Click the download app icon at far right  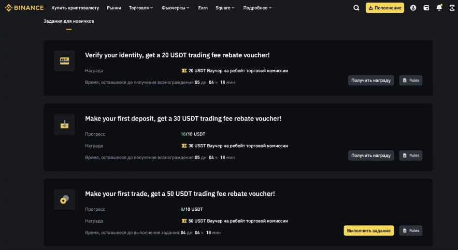click(452, 8)
